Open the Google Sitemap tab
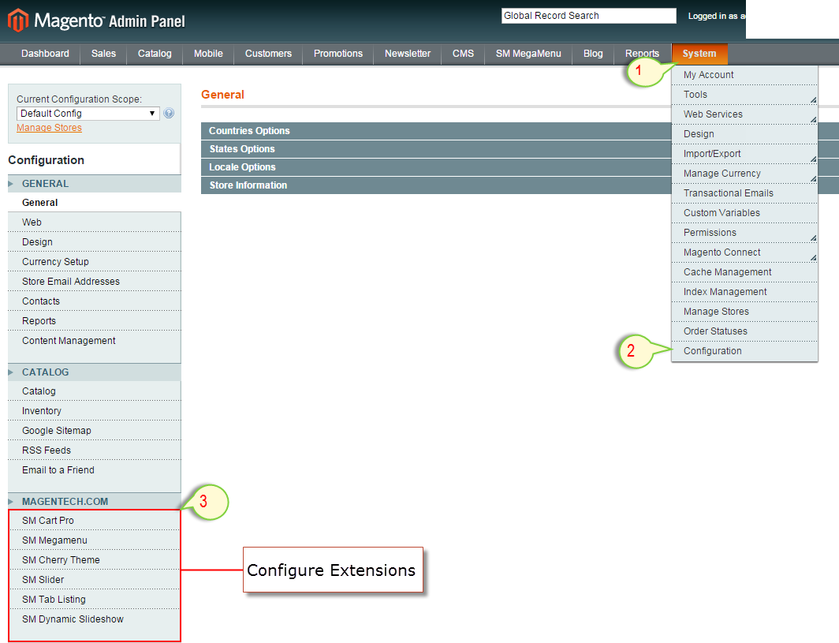Screen dimensions: 839x643 [94, 431]
